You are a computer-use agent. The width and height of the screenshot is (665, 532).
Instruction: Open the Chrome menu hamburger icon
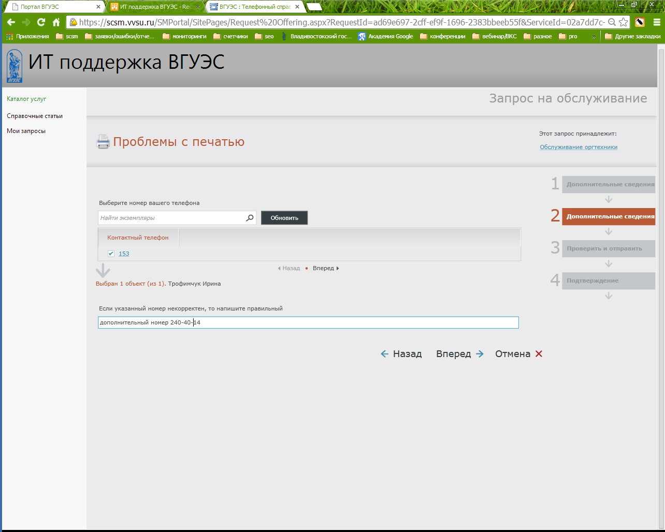(x=655, y=22)
